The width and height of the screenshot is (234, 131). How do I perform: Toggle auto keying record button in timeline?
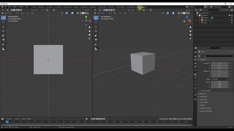coord(87,119)
